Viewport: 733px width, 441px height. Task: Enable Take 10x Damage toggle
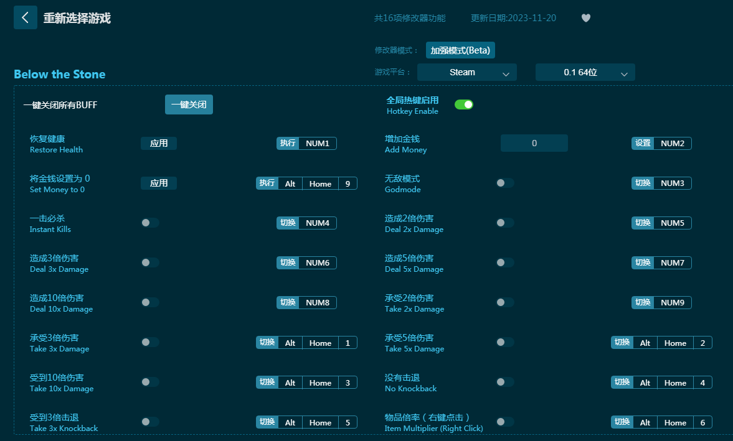150,382
